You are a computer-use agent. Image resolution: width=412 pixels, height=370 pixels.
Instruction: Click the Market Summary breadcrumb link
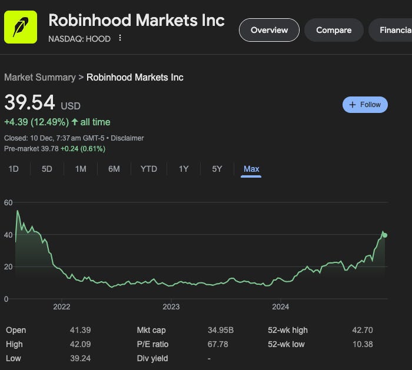click(40, 78)
